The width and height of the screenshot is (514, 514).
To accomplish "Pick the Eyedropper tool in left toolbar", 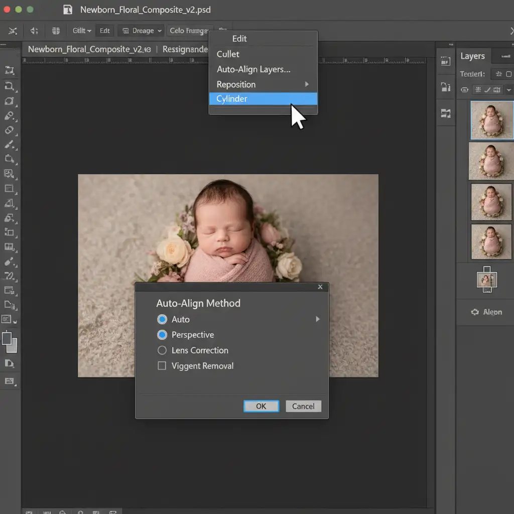I will tap(9, 115).
